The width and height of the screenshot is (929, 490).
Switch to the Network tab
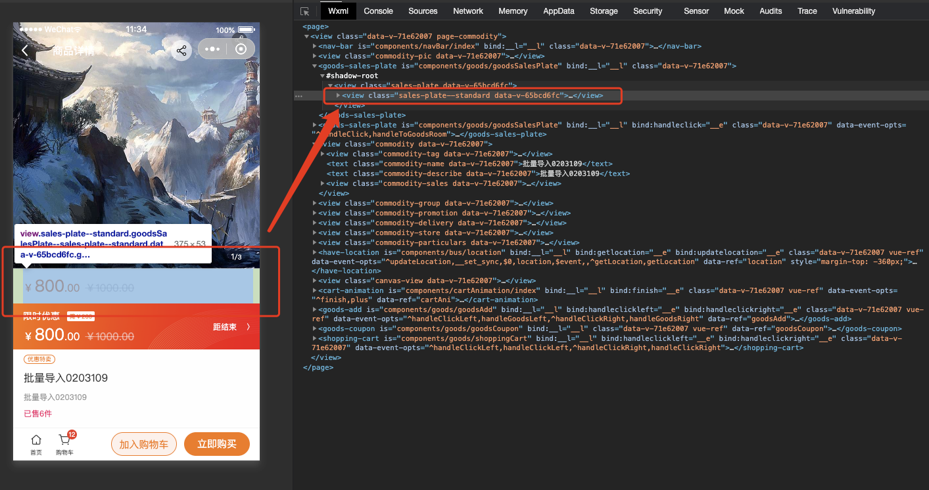click(468, 11)
